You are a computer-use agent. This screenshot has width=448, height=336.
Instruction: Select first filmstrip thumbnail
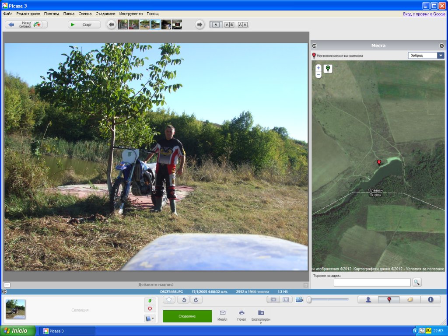click(123, 24)
